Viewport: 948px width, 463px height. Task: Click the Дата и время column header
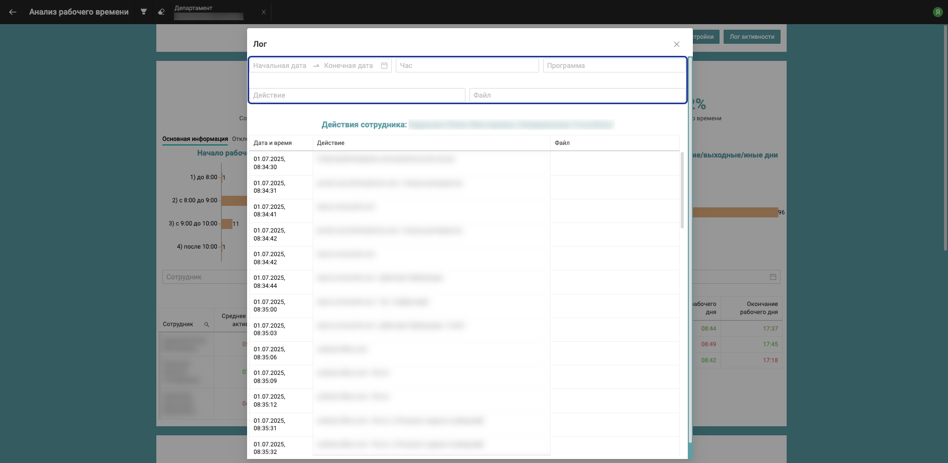273,143
